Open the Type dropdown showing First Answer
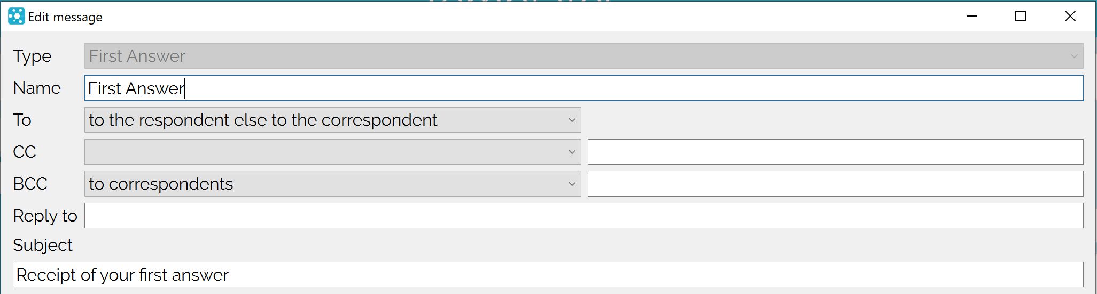The image size is (1097, 294). click(583, 56)
